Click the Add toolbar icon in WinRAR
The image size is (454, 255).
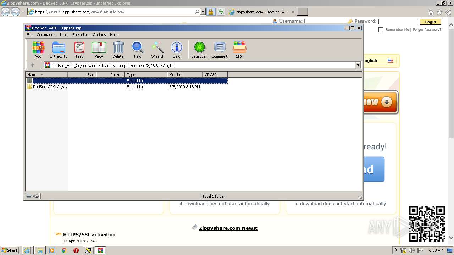[x=38, y=50]
